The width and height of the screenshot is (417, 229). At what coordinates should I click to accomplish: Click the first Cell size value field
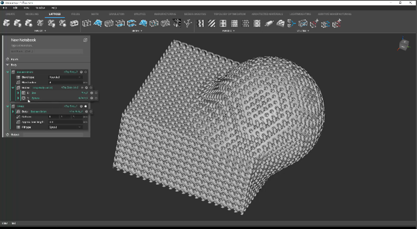(x=54, y=117)
